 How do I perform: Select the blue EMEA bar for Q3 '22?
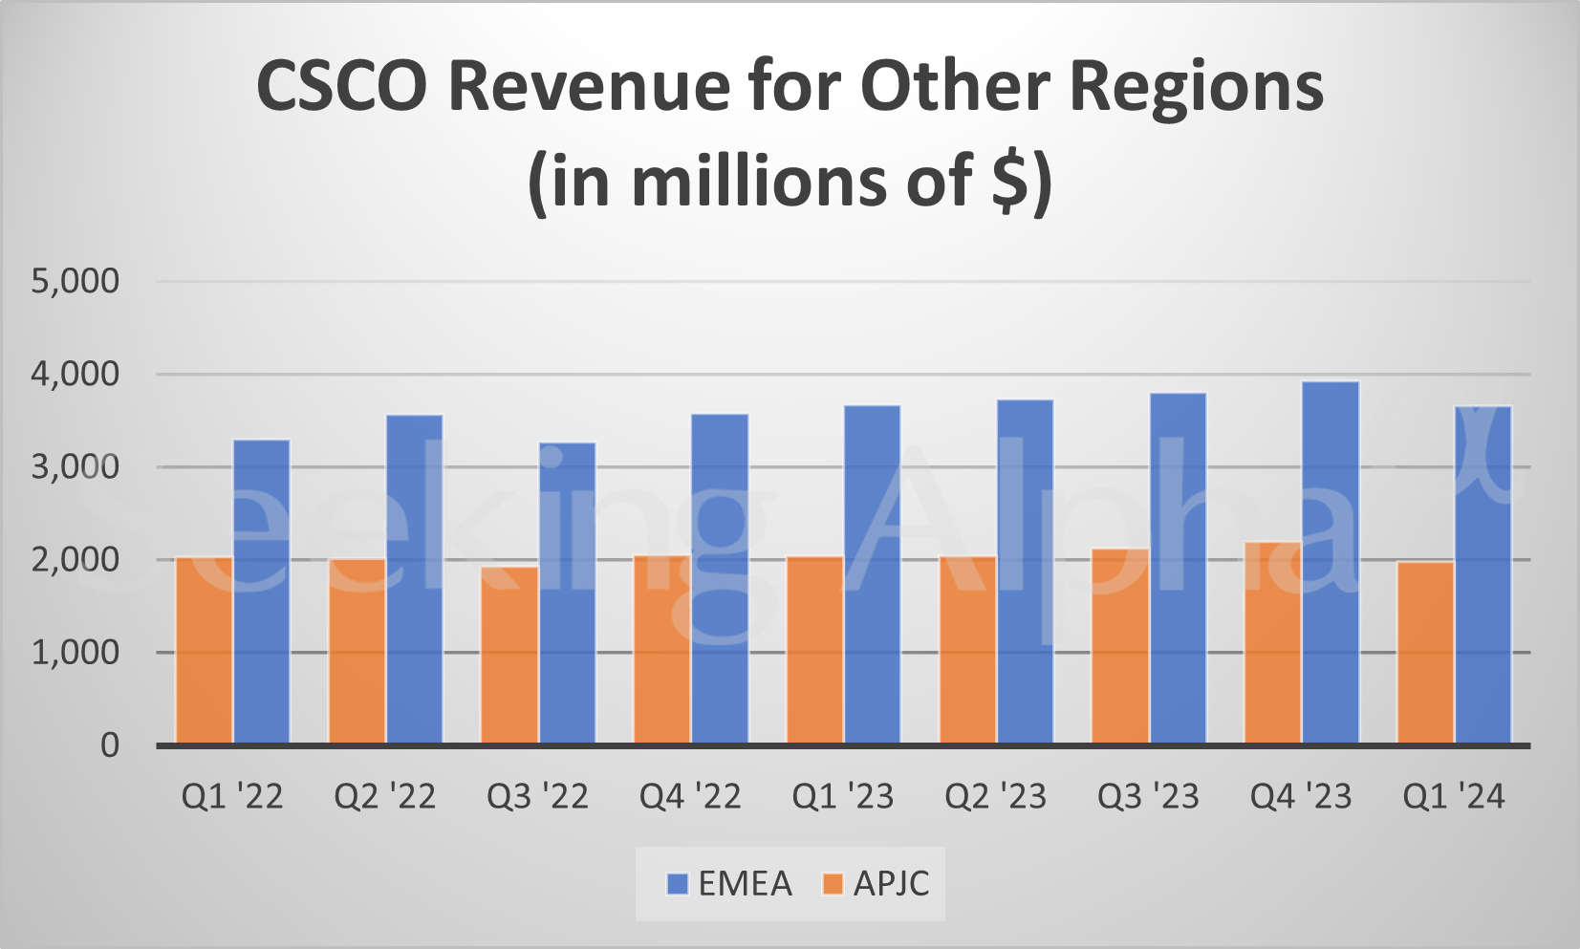tap(567, 593)
